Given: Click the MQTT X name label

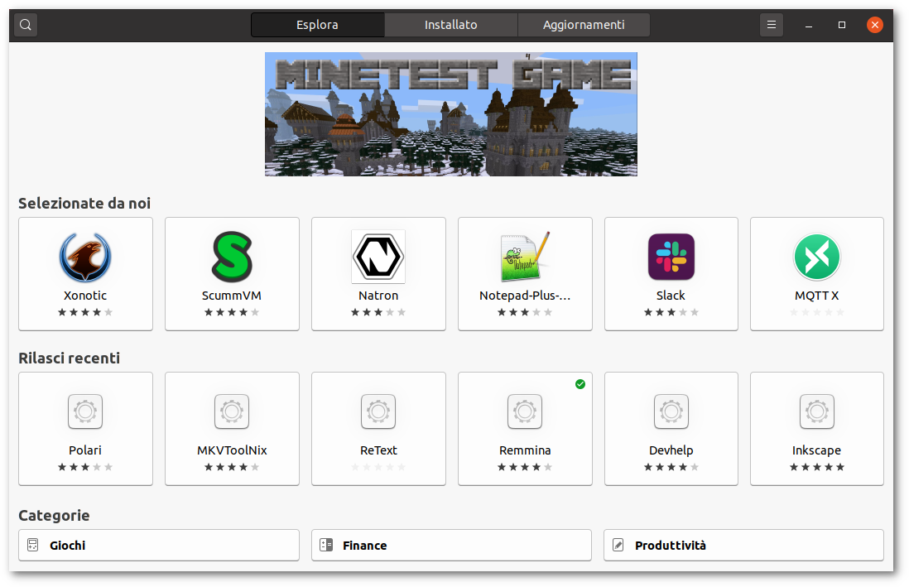Looking at the screenshot, I should [x=817, y=296].
